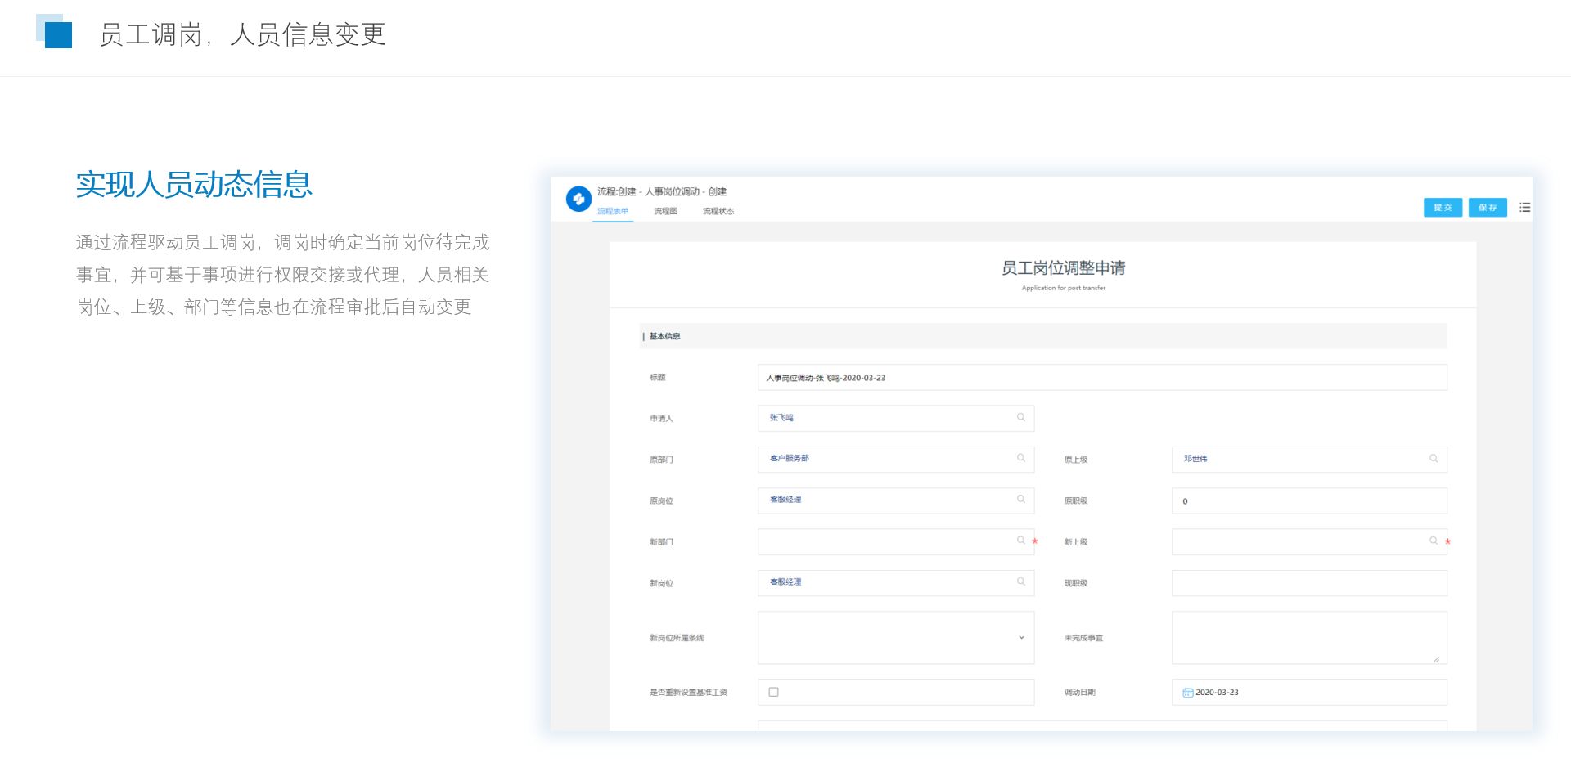This screenshot has height=772, width=1571.
Task: Click search icon in 原岗位 field
Action: tap(1020, 500)
